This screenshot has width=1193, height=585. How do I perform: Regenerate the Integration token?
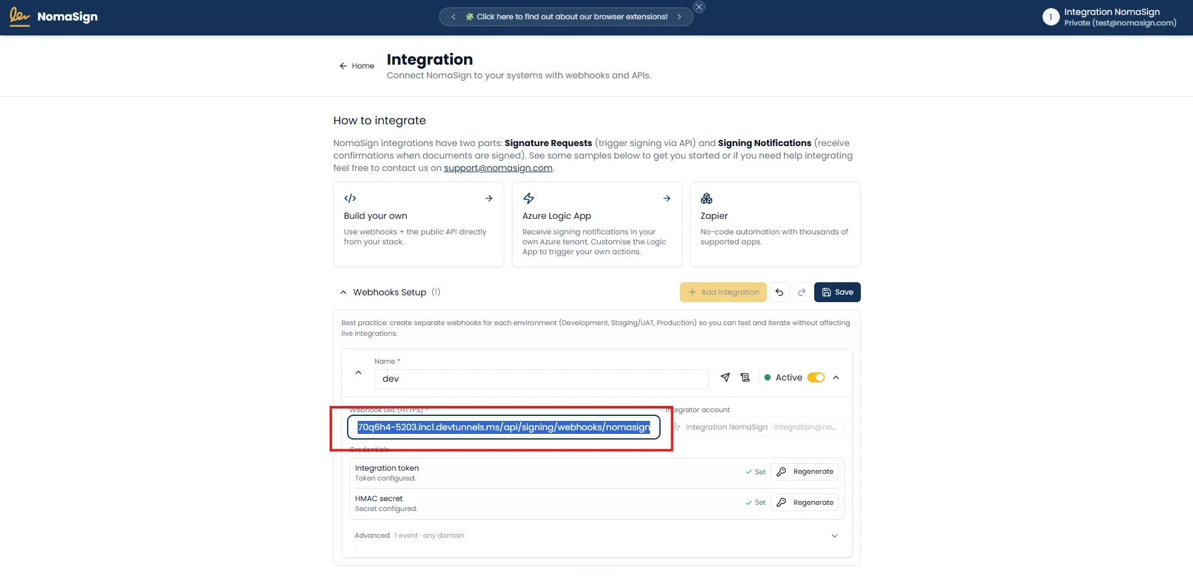(805, 472)
